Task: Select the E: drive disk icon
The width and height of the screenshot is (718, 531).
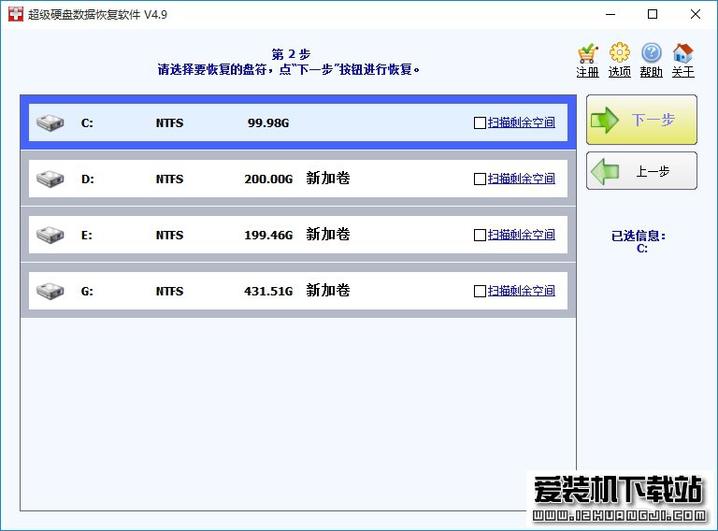Action: click(50, 235)
